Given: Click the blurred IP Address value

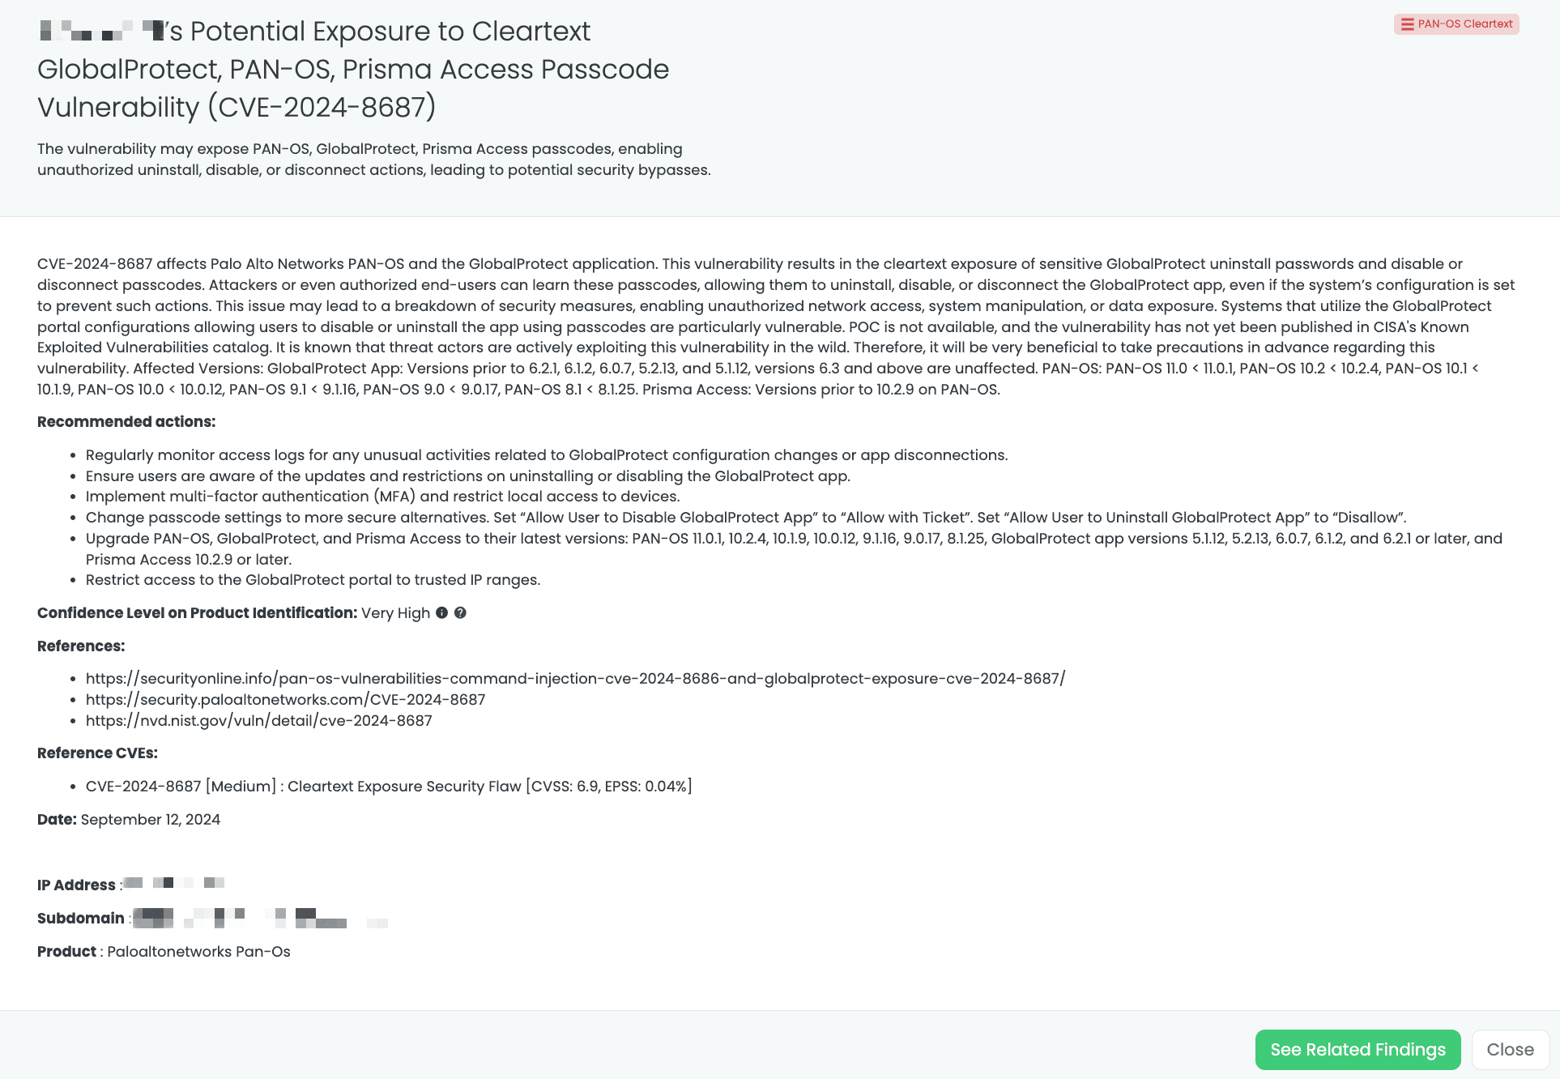Looking at the screenshot, I should click(x=174, y=883).
